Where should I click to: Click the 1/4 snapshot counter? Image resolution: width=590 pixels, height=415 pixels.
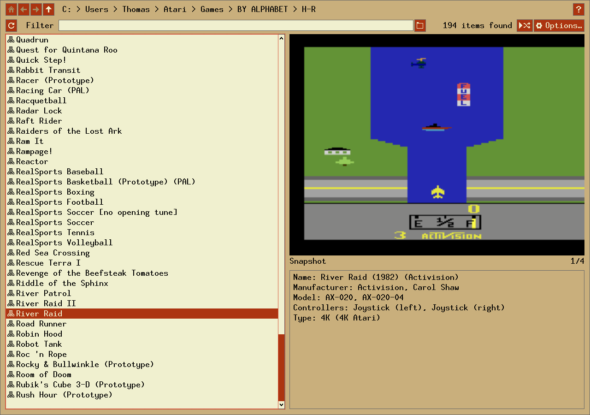point(578,261)
